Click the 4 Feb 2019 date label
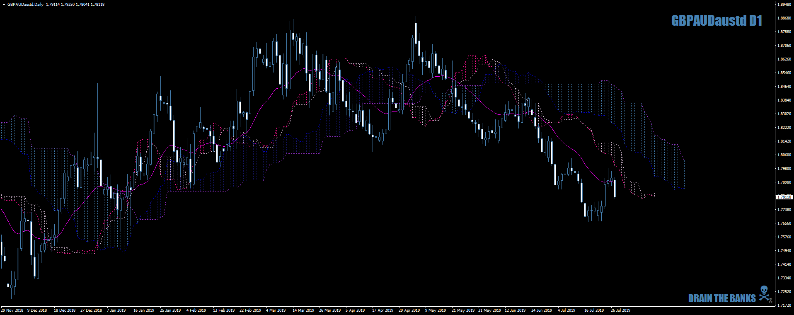Viewport: 794px width, 315px height. [196, 310]
